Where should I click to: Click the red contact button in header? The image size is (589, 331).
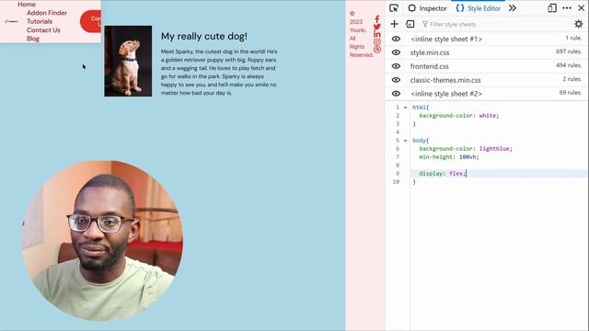coord(90,21)
